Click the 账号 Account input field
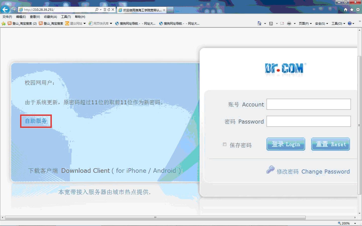 point(308,104)
